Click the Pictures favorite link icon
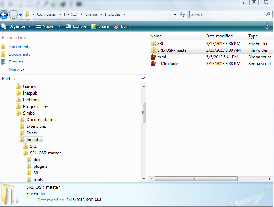This screenshot has height=207, width=274. (3, 62)
